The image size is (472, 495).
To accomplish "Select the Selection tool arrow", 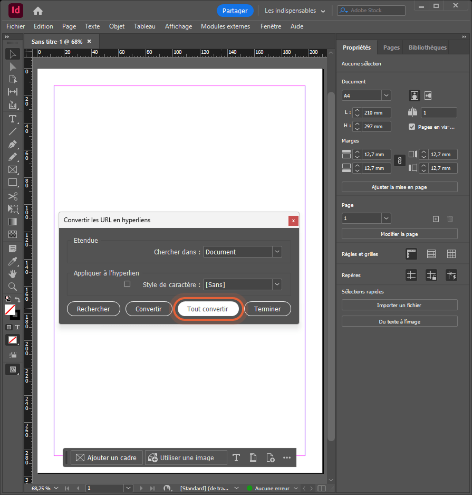I will pos(13,54).
